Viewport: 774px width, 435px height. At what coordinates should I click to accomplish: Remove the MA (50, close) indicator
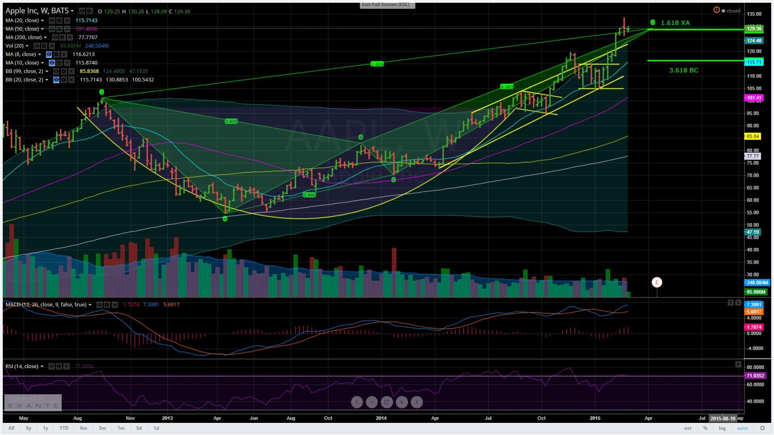(67, 29)
